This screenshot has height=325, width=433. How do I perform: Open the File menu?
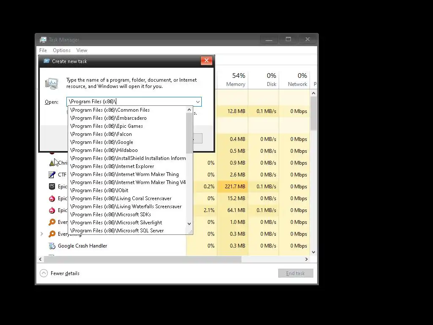click(43, 50)
